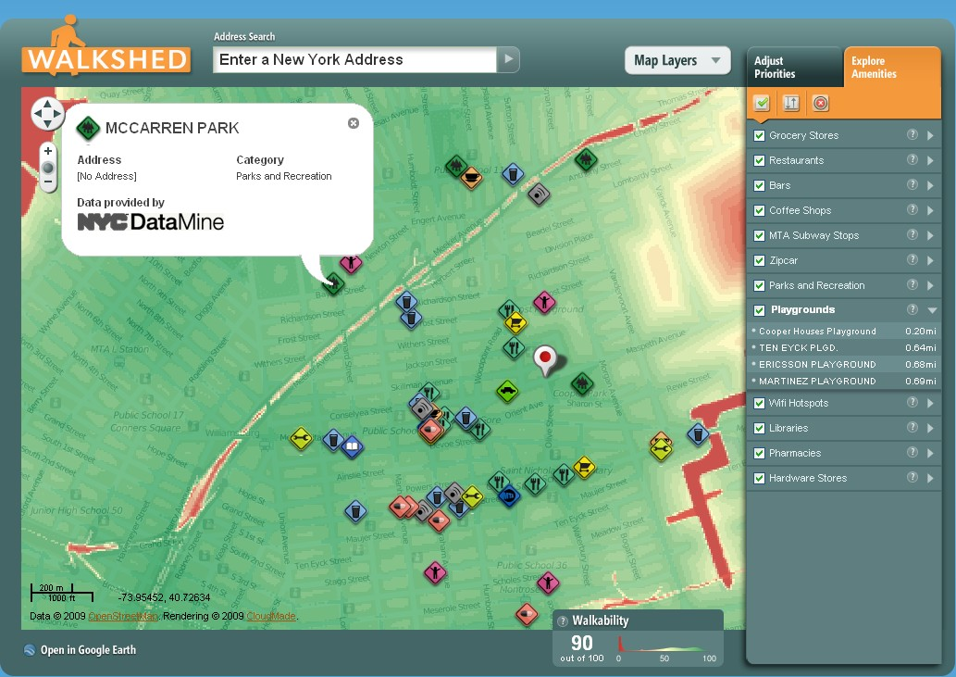956x677 pixels.
Task: Open the Playgrounds help icon
Action: click(x=913, y=309)
